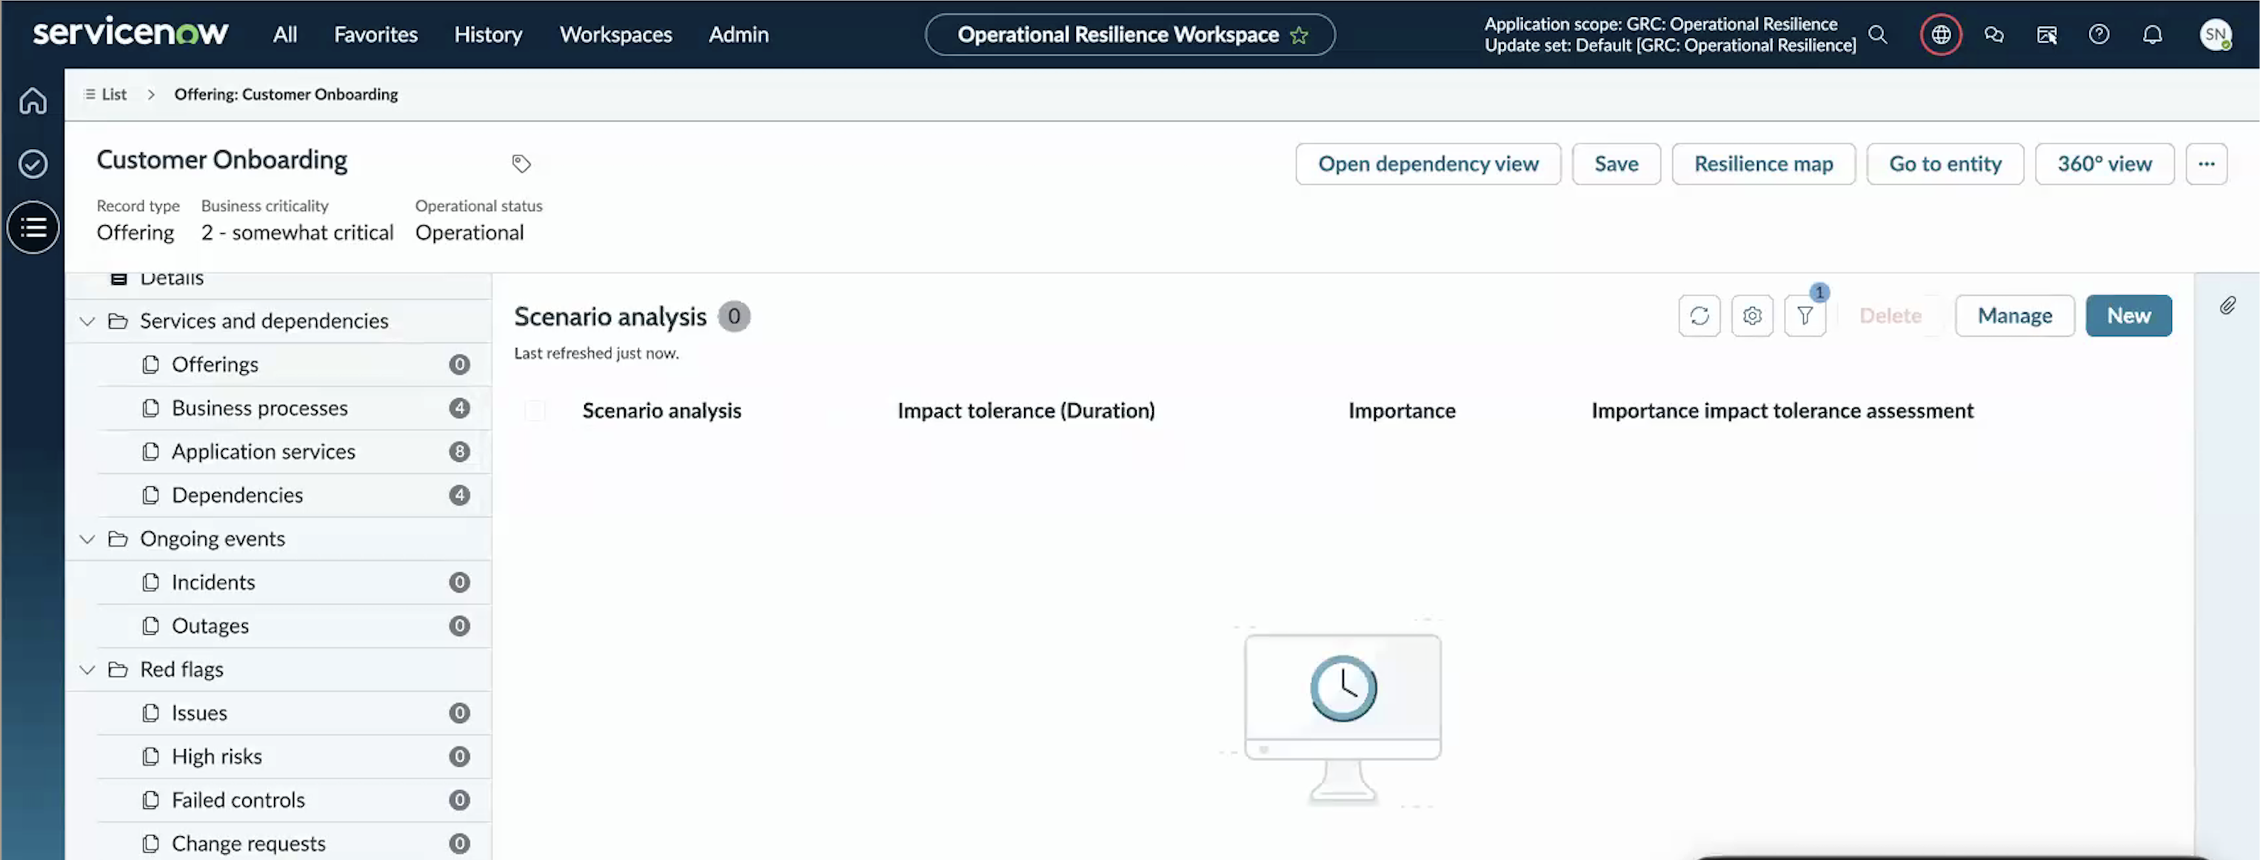Screen dimensions: 2260x860
Task: Open the SN user avatar menu
Action: (2216, 34)
